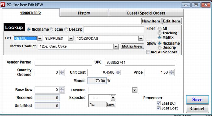The image size is (213, 116).
Task: Toggle Remember Last DCI checkbox
Action: click(x=158, y=103)
